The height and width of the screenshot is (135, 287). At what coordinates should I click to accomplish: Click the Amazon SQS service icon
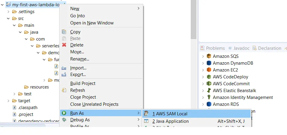(x=209, y=56)
